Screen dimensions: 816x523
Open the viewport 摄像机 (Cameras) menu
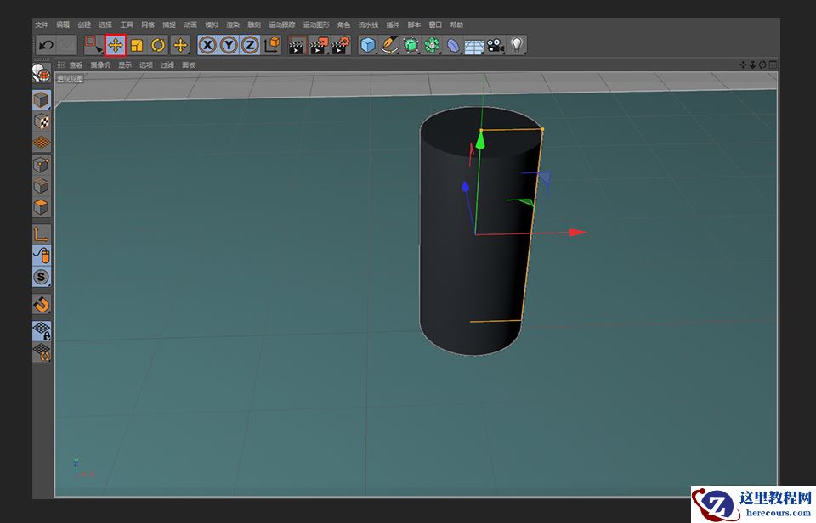coord(100,65)
